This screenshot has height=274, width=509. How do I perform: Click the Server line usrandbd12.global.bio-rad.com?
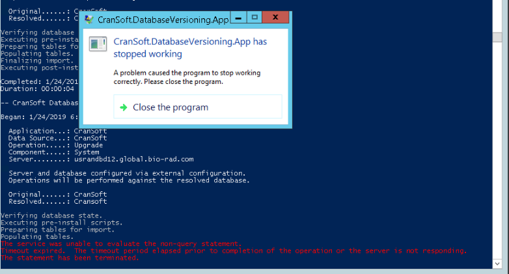pos(101,159)
